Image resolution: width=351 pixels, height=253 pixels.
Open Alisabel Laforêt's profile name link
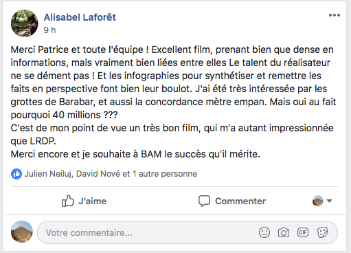tap(80, 17)
